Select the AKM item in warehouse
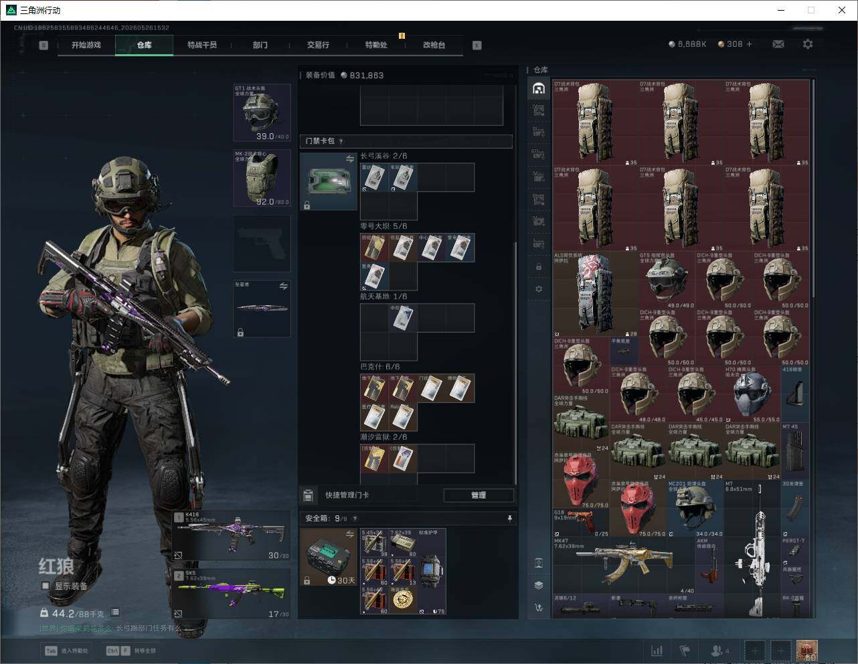The width and height of the screenshot is (858, 664). click(x=709, y=564)
